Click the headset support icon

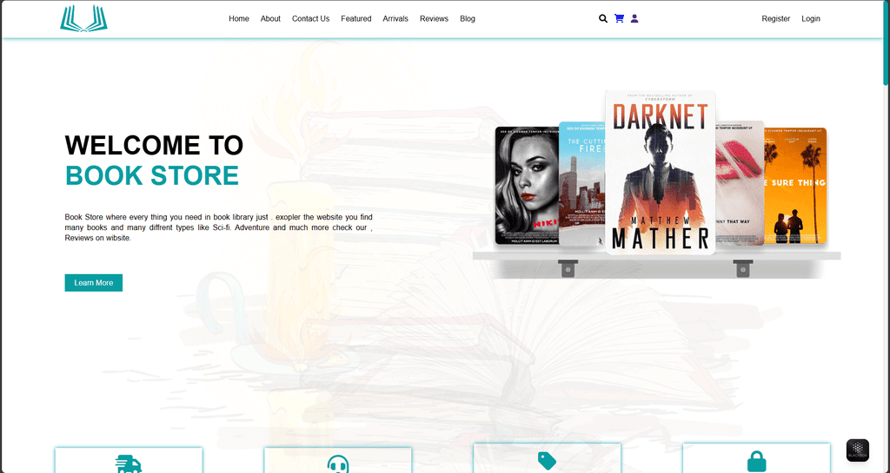[x=338, y=464]
